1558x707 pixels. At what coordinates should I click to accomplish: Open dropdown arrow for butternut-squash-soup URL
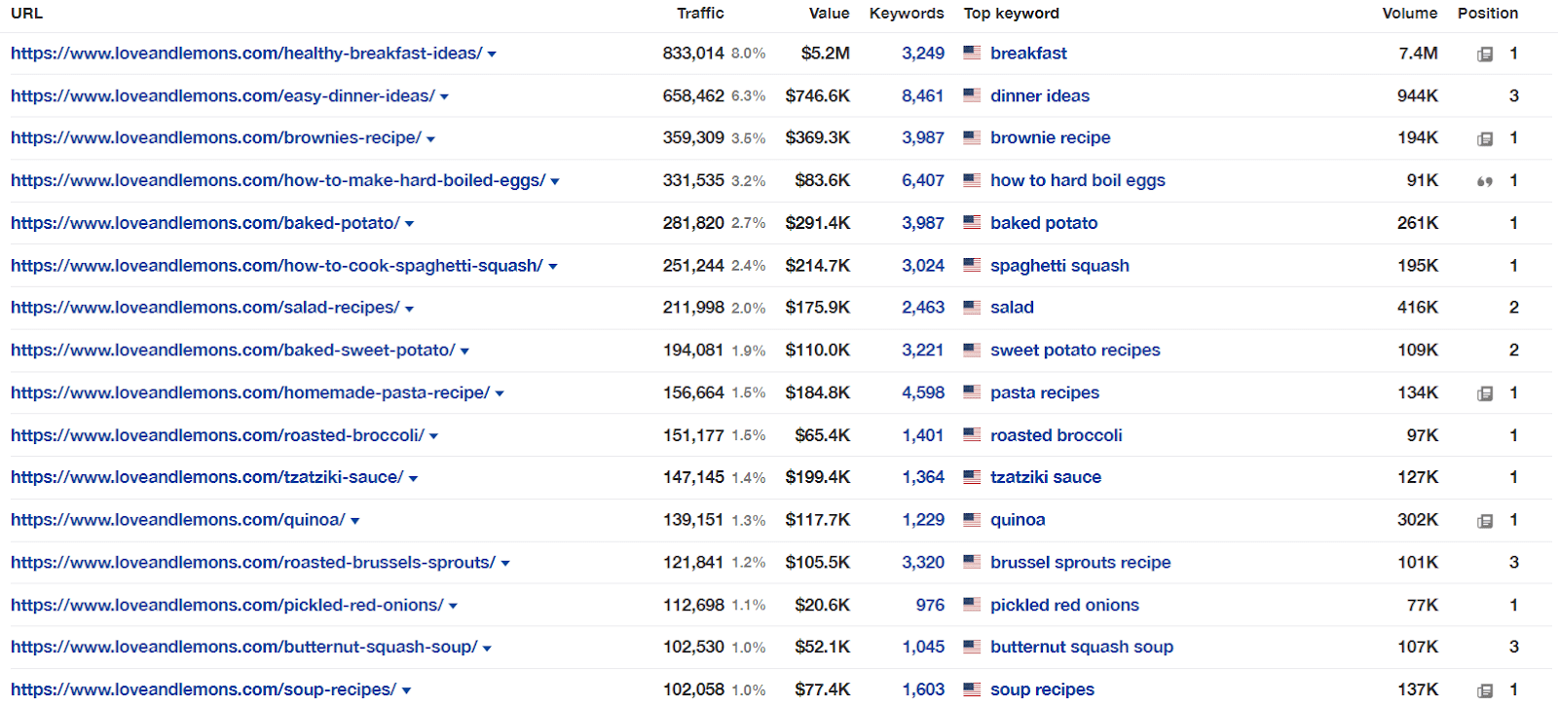[x=487, y=649]
